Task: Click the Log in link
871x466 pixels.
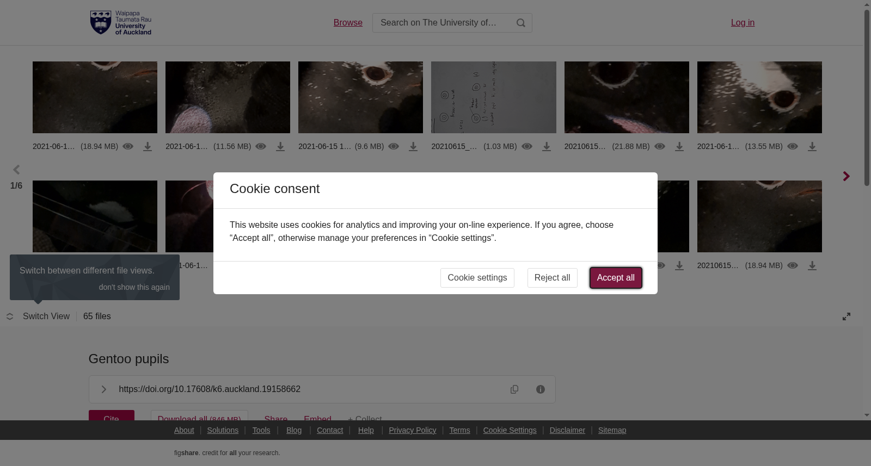Action: [743, 23]
